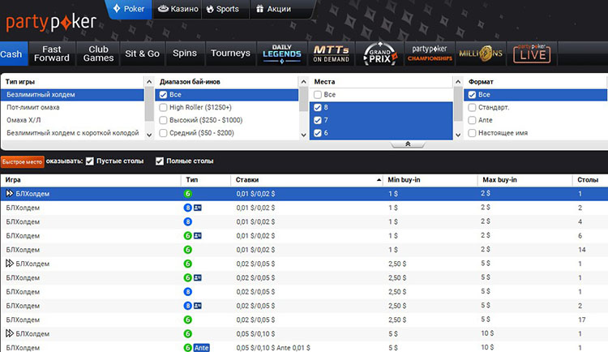Enable High Roller ($1250+) checkbox
The width and height of the screenshot is (608, 352).
[163, 108]
